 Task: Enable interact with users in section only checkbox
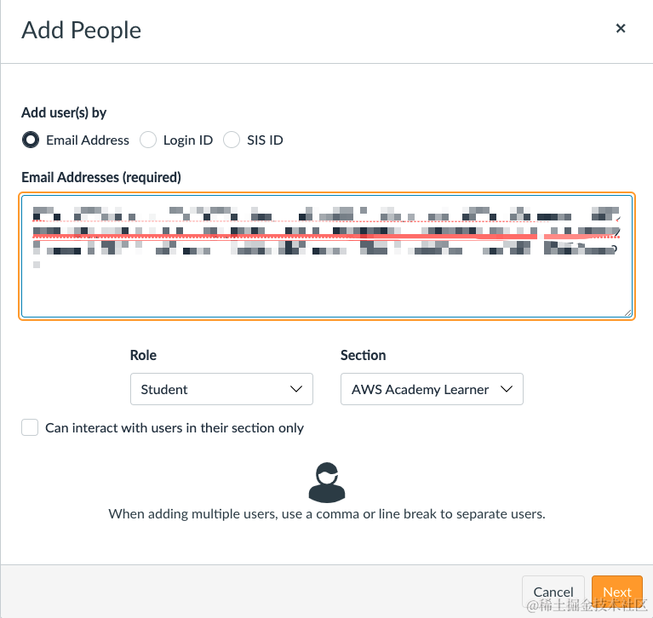(x=30, y=427)
